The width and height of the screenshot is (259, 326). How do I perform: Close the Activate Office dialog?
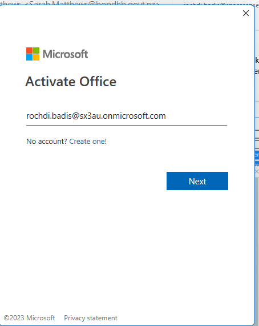pyautogui.click(x=246, y=13)
